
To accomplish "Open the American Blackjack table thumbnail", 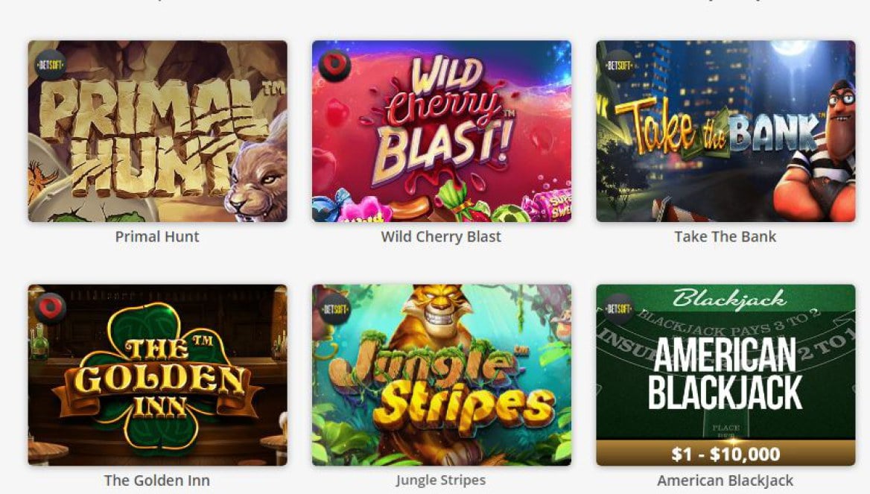I will click(x=725, y=376).
